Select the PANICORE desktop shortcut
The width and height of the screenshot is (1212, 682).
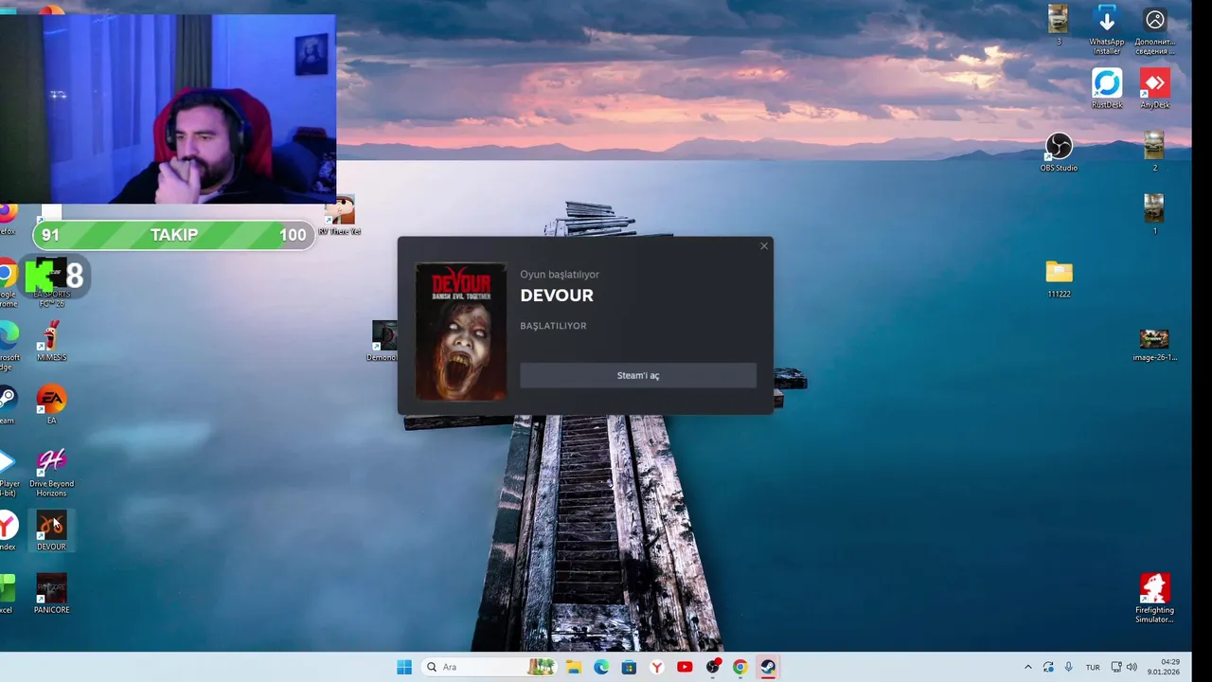click(x=51, y=594)
